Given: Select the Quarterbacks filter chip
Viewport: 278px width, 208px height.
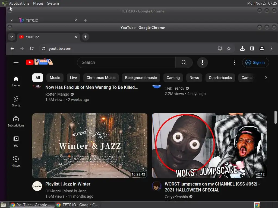Looking at the screenshot, I should (x=220, y=78).
